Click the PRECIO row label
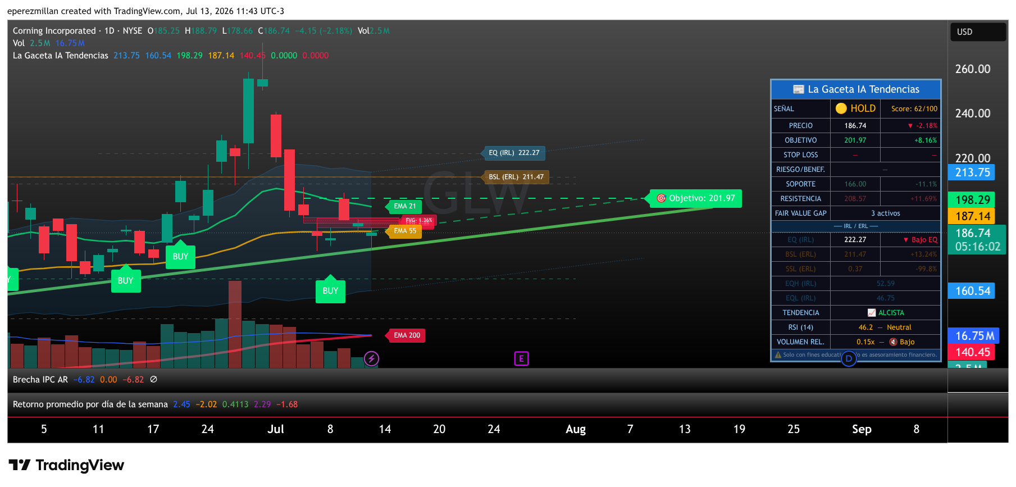This screenshot has width=1016, height=487. pos(800,126)
